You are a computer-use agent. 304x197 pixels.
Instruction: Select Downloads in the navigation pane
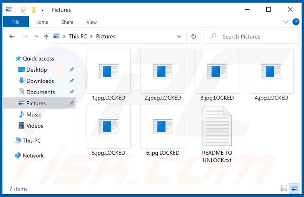click(x=40, y=81)
